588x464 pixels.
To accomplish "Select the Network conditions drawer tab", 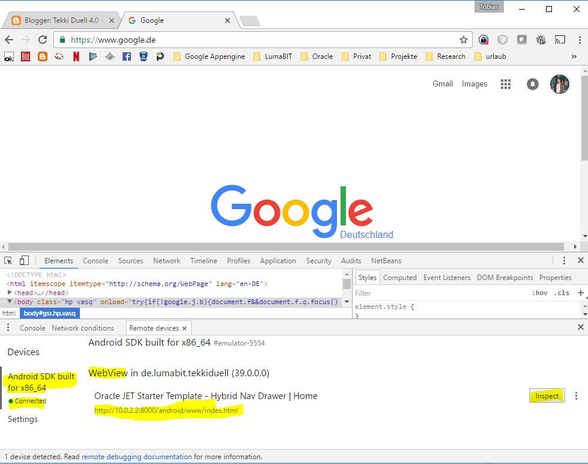I will click(82, 328).
